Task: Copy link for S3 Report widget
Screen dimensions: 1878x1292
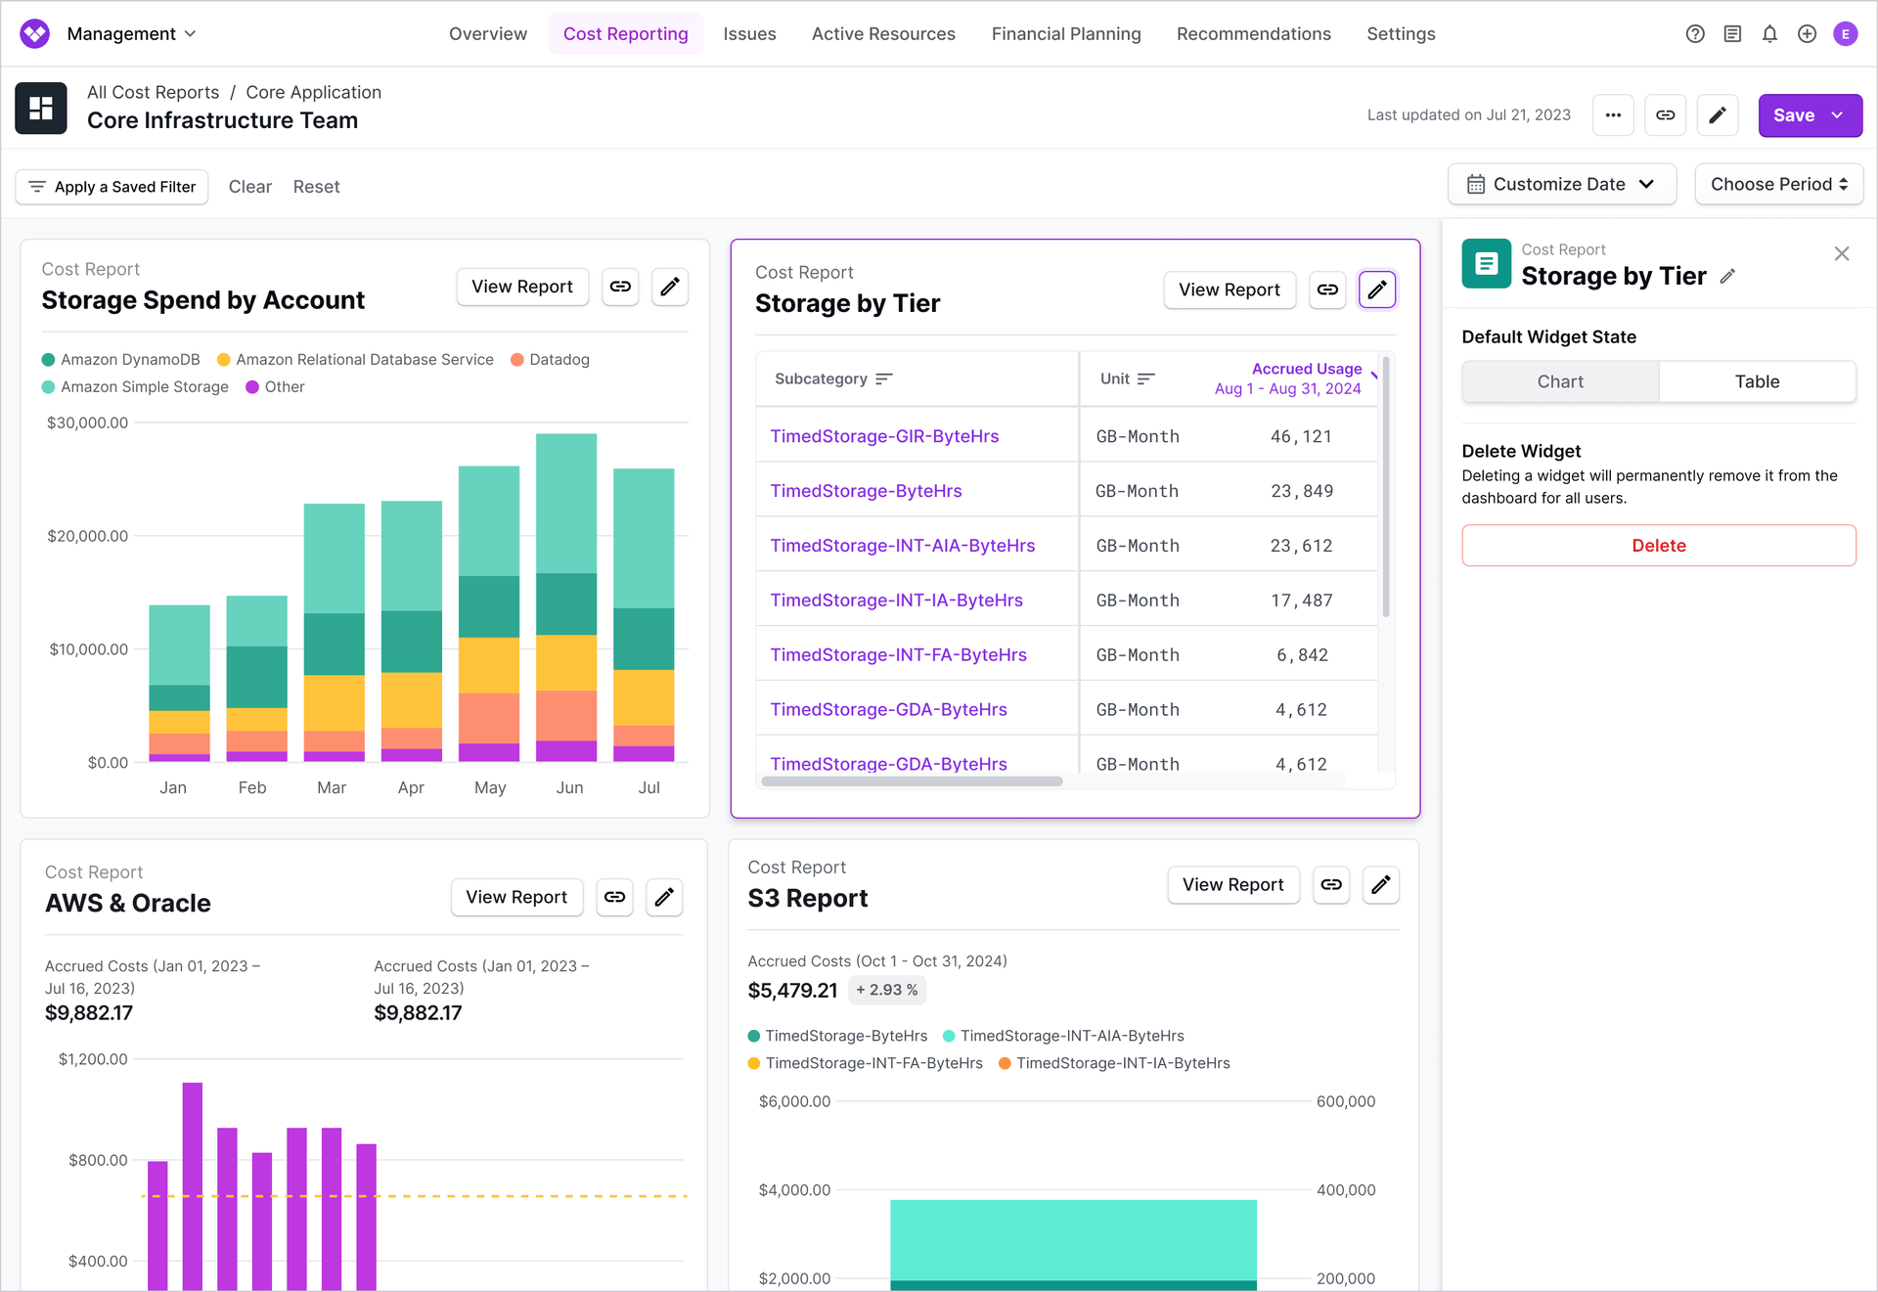Action: coord(1331,885)
